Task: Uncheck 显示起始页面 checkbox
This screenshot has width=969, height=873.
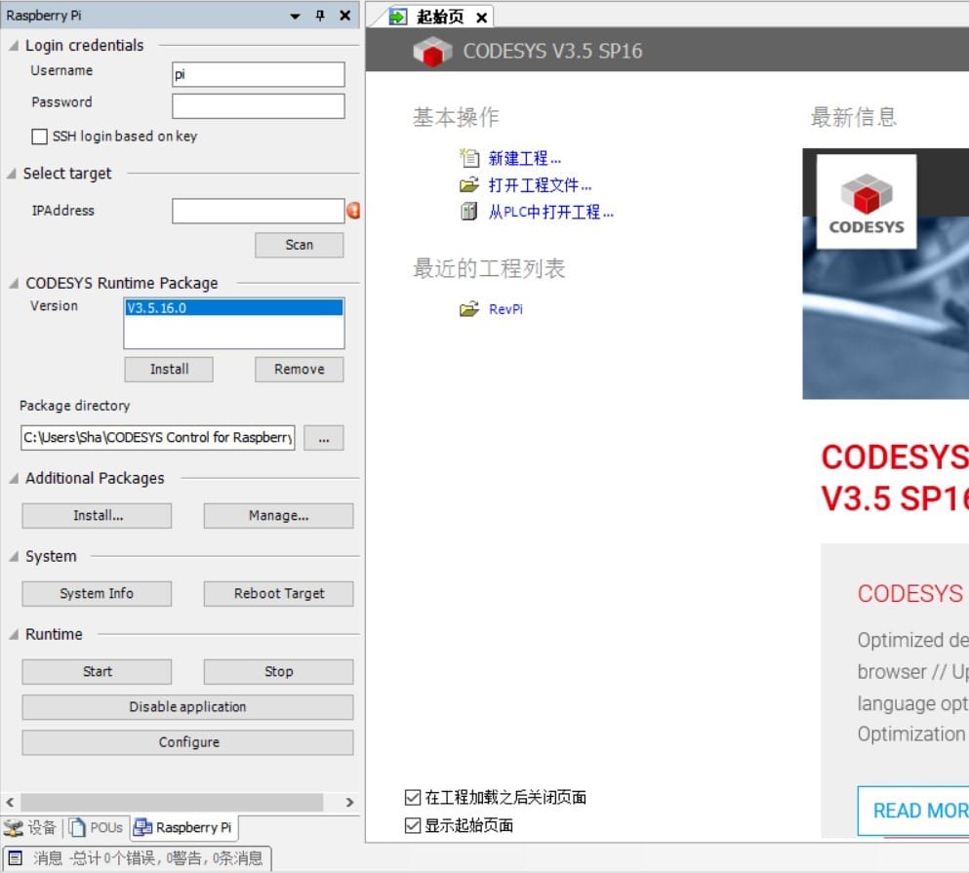Action: point(413,826)
